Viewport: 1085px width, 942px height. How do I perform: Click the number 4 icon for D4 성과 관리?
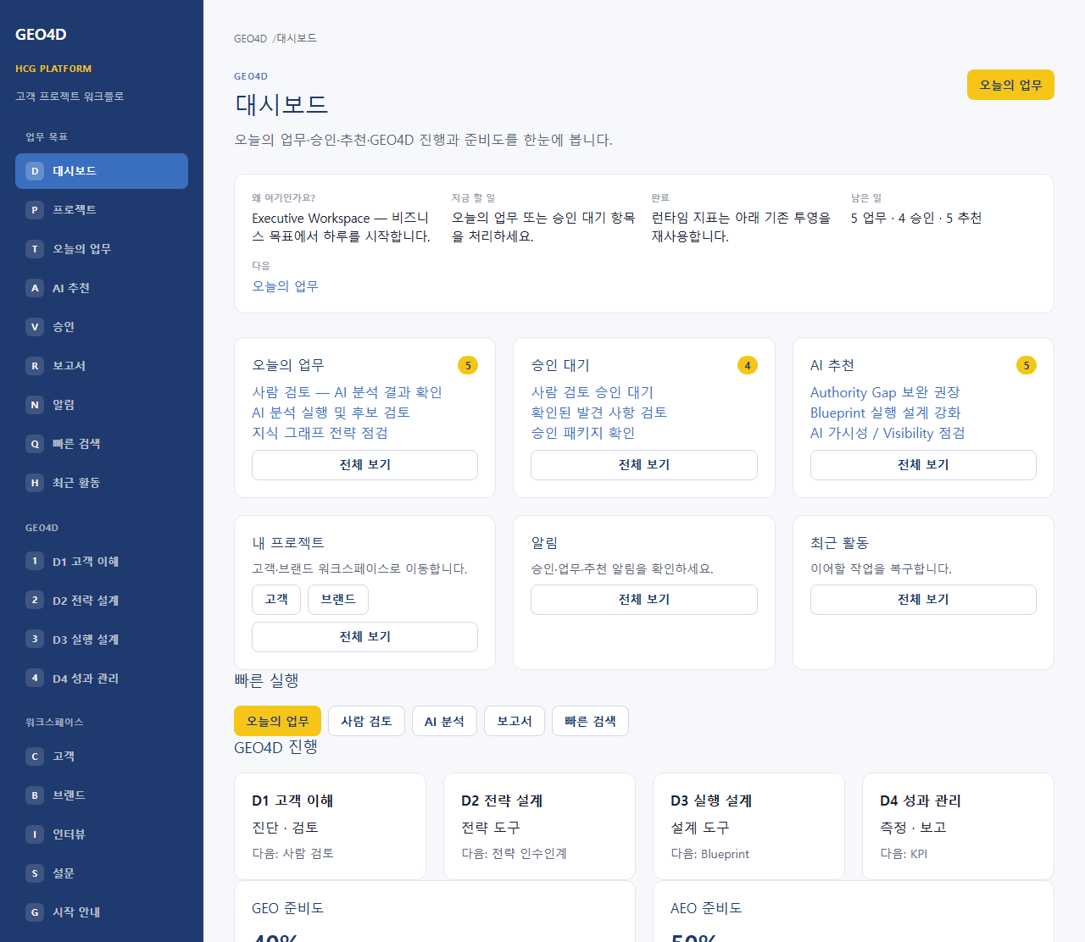[35, 679]
